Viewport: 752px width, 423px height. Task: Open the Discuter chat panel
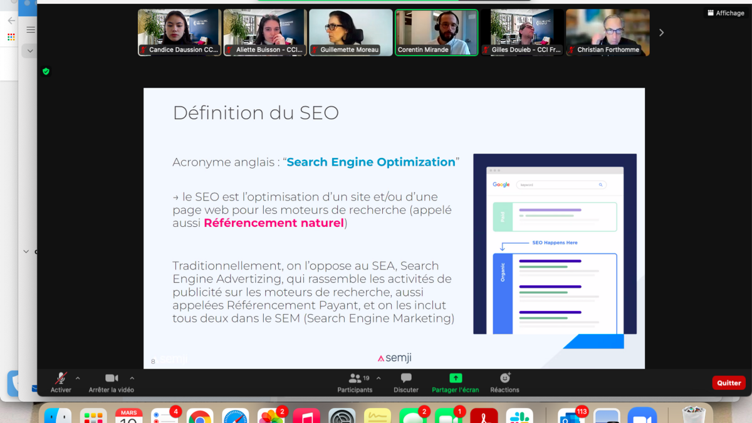(x=405, y=382)
